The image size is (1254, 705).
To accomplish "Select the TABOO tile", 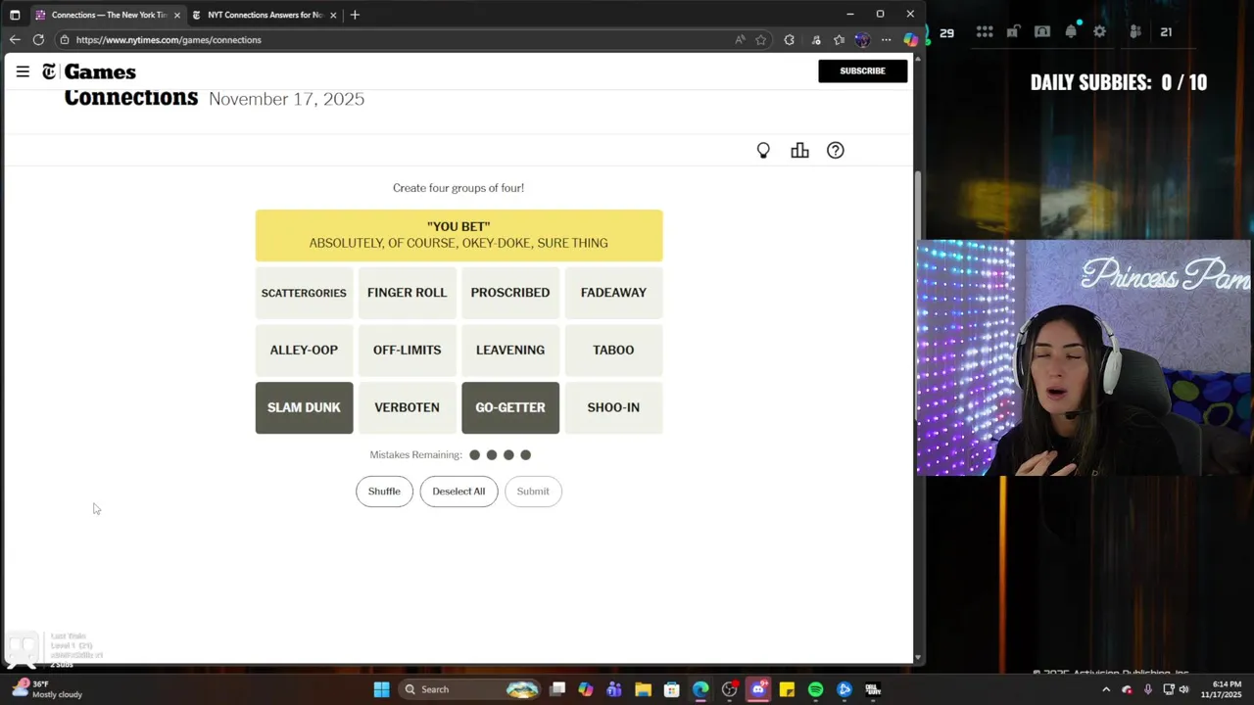I will point(613,350).
